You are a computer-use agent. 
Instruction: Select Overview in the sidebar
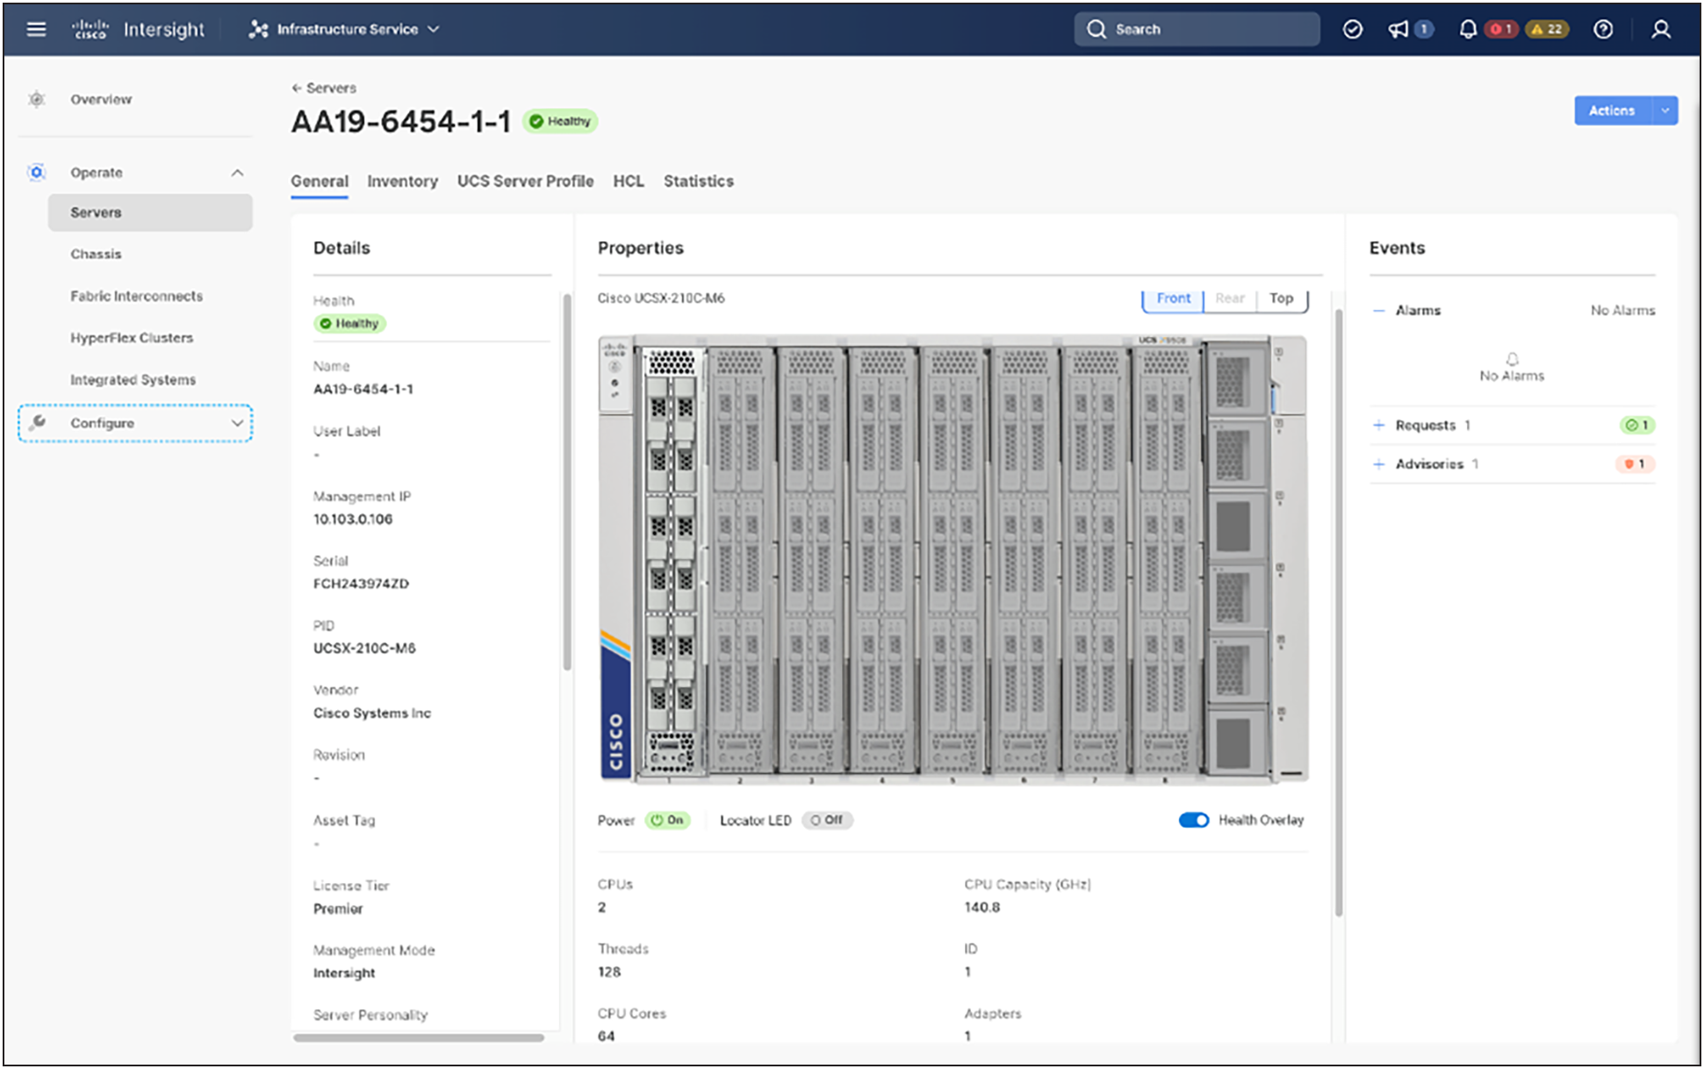101,99
